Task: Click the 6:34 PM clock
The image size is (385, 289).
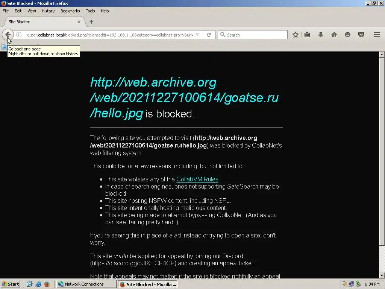Action: pos(372,284)
